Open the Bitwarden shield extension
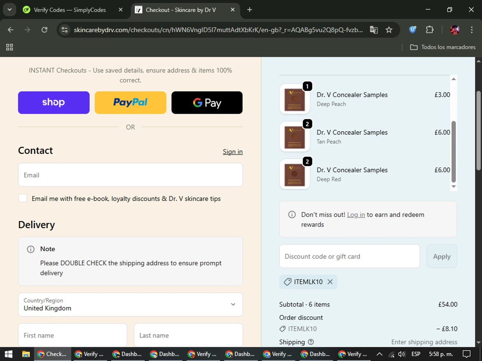This screenshot has width=482, height=361. 413,30
